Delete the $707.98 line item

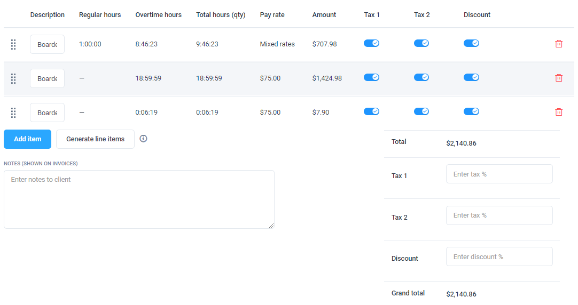point(558,44)
